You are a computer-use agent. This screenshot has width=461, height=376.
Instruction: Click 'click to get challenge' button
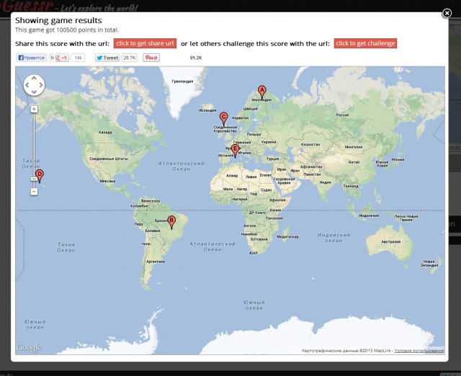pos(365,43)
